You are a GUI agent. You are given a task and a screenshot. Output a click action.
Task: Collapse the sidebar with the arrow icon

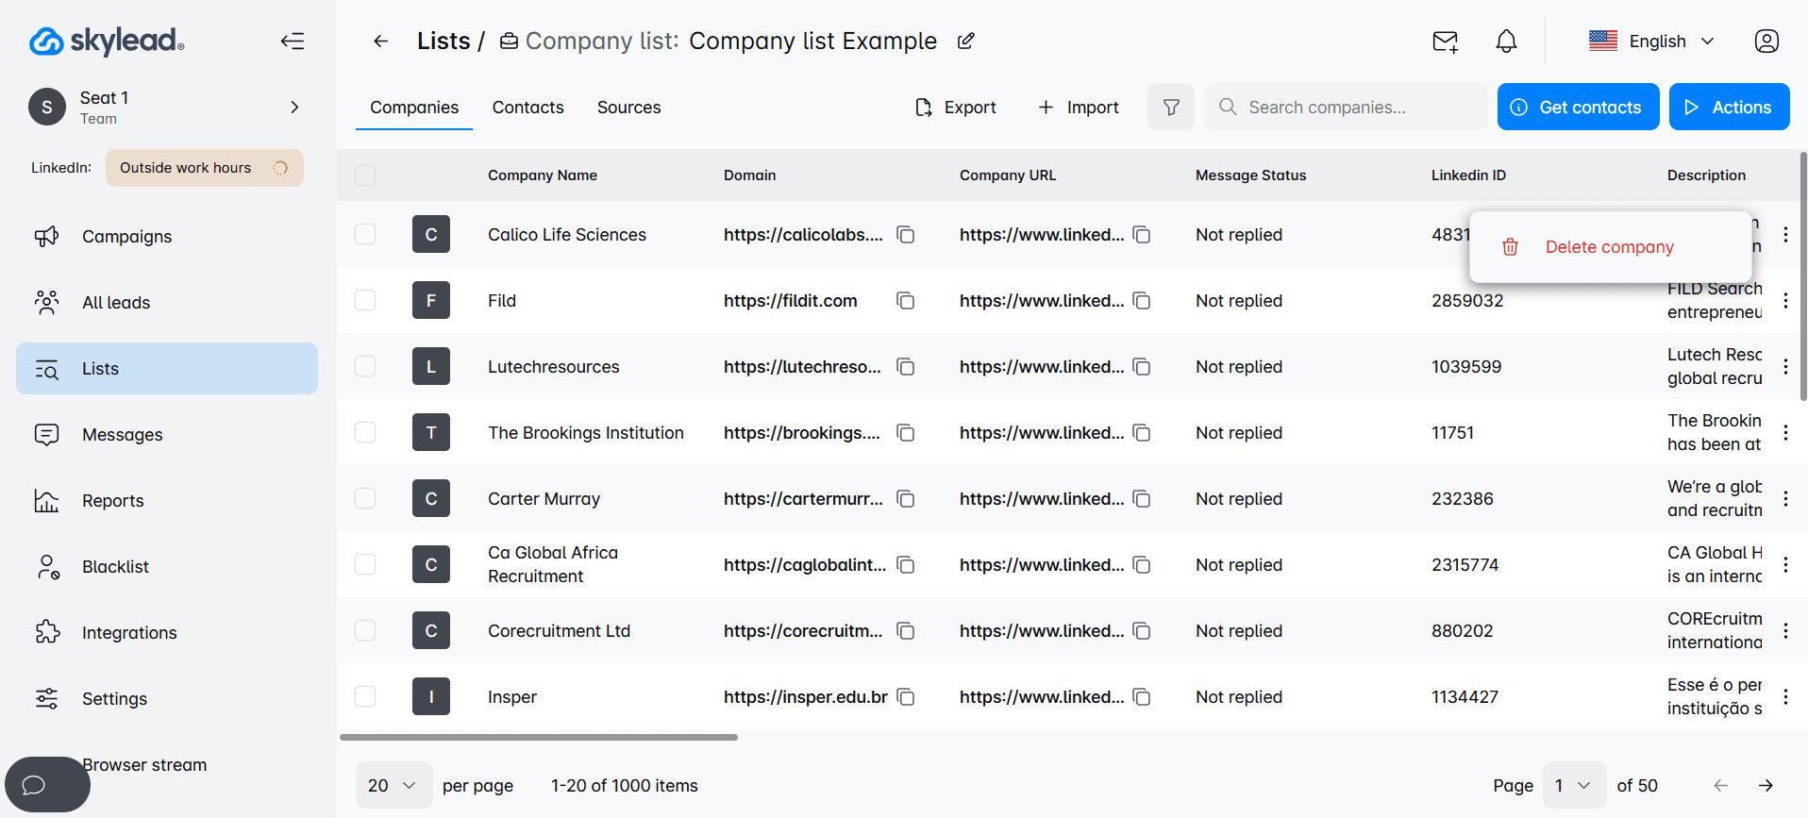[293, 41]
